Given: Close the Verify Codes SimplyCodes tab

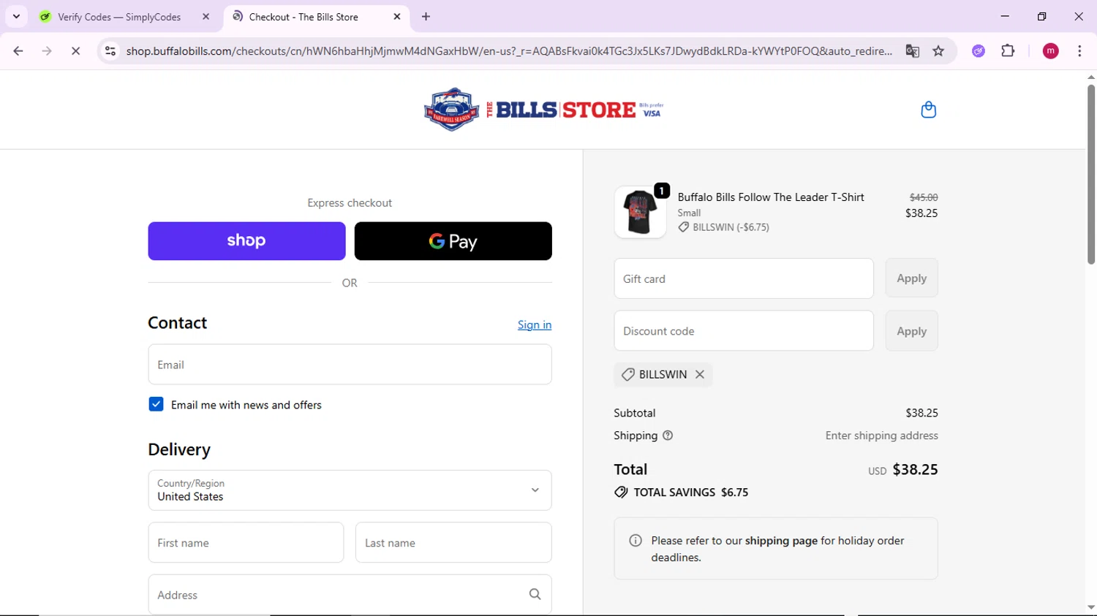Looking at the screenshot, I should tap(206, 16).
